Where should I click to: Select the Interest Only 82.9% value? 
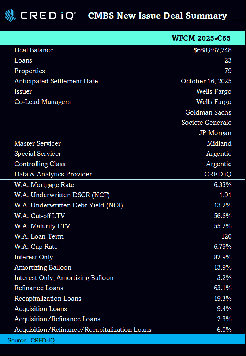click(223, 257)
